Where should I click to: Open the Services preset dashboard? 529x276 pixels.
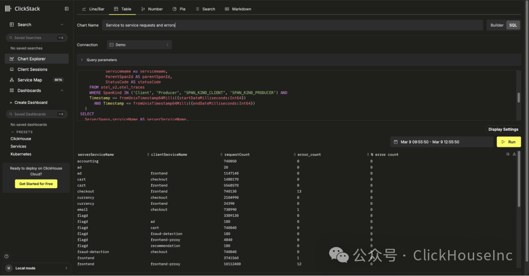pos(18,147)
